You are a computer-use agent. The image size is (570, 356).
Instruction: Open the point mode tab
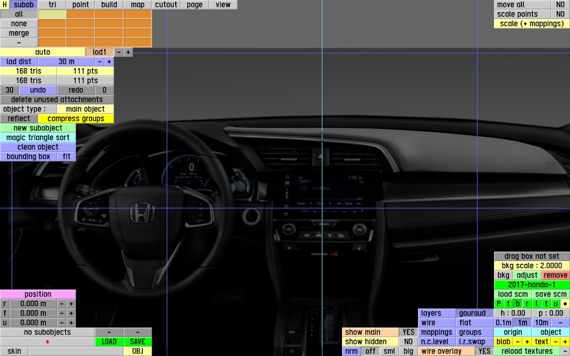pyautogui.click(x=81, y=5)
